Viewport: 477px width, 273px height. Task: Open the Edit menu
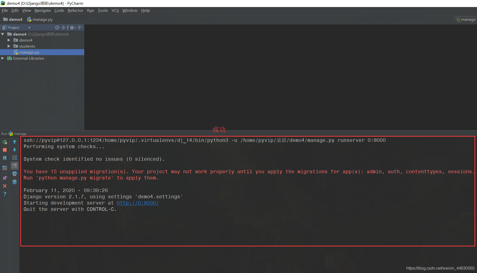coord(15,10)
